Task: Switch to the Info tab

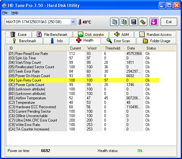Action: tap(56, 41)
